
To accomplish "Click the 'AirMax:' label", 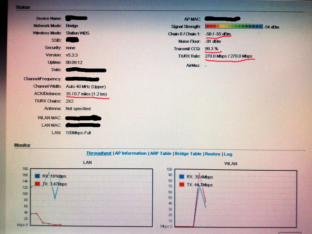I will [193, 65].
